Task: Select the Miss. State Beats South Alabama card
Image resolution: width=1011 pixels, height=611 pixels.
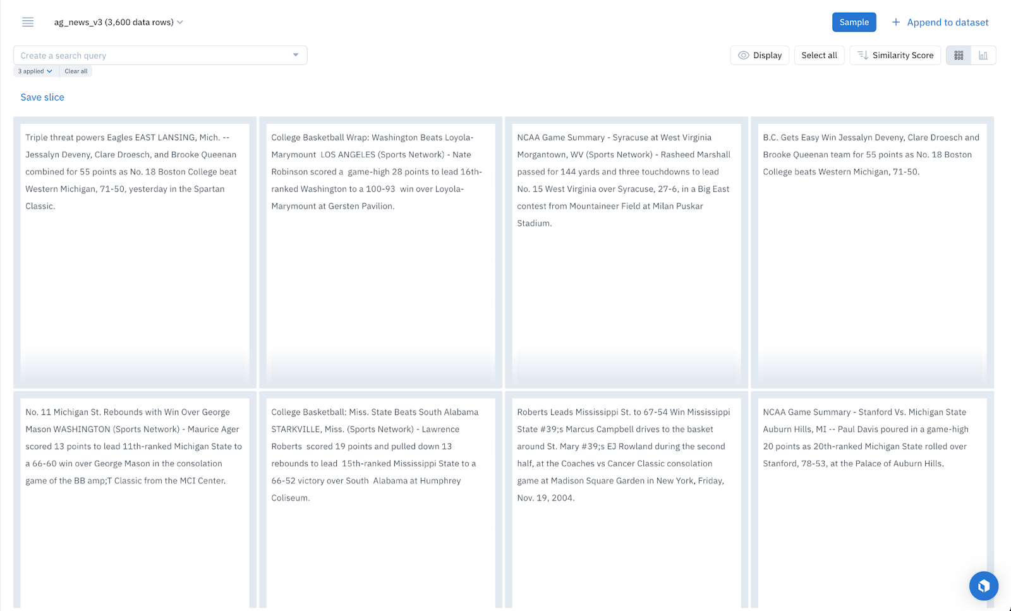Action: 380,500
